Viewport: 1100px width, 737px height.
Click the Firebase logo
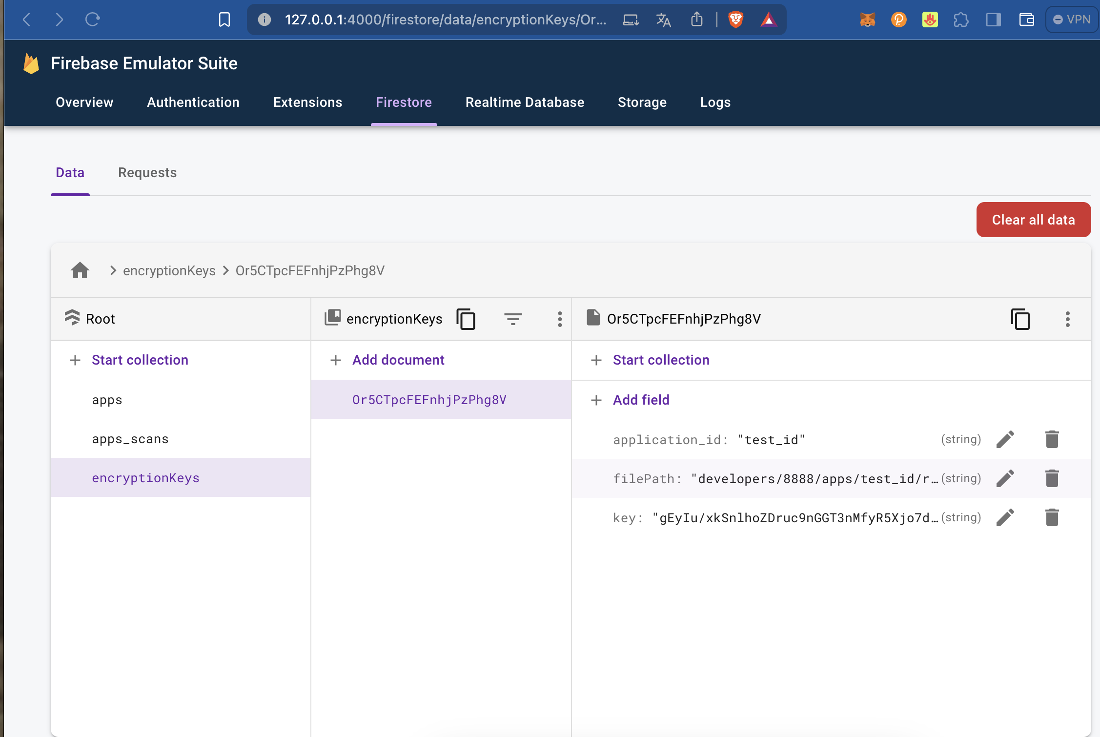point(31,63)
